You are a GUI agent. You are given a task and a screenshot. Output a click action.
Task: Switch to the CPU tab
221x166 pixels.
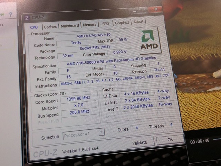(x=34, y=27)
